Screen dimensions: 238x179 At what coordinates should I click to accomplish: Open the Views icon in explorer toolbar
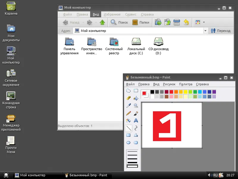pos(198,22)
